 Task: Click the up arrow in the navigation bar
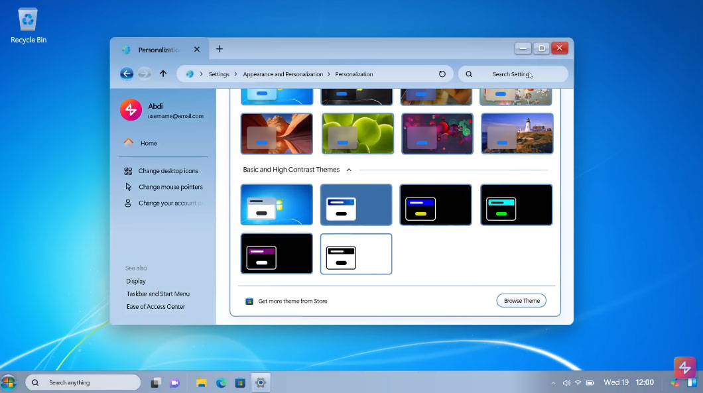(x=163, y=74)
